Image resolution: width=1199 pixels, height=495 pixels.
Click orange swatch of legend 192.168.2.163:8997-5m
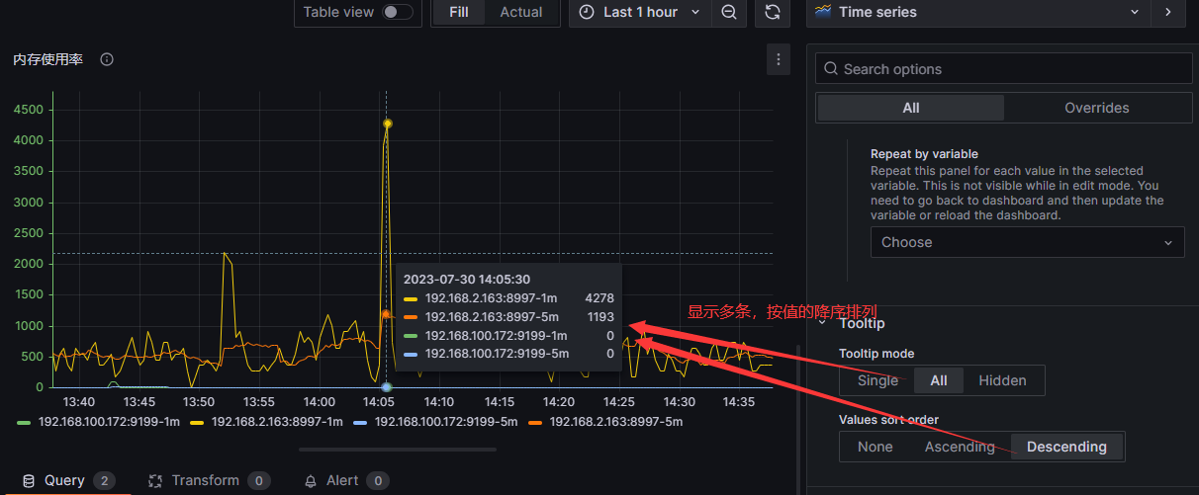click(x=536, y=422)
